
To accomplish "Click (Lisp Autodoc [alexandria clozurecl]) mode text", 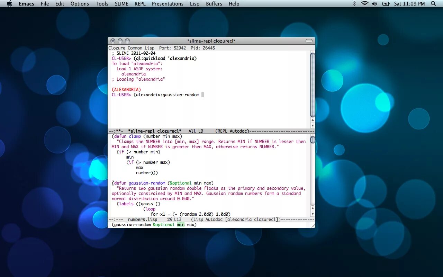I will coord(236,220).
